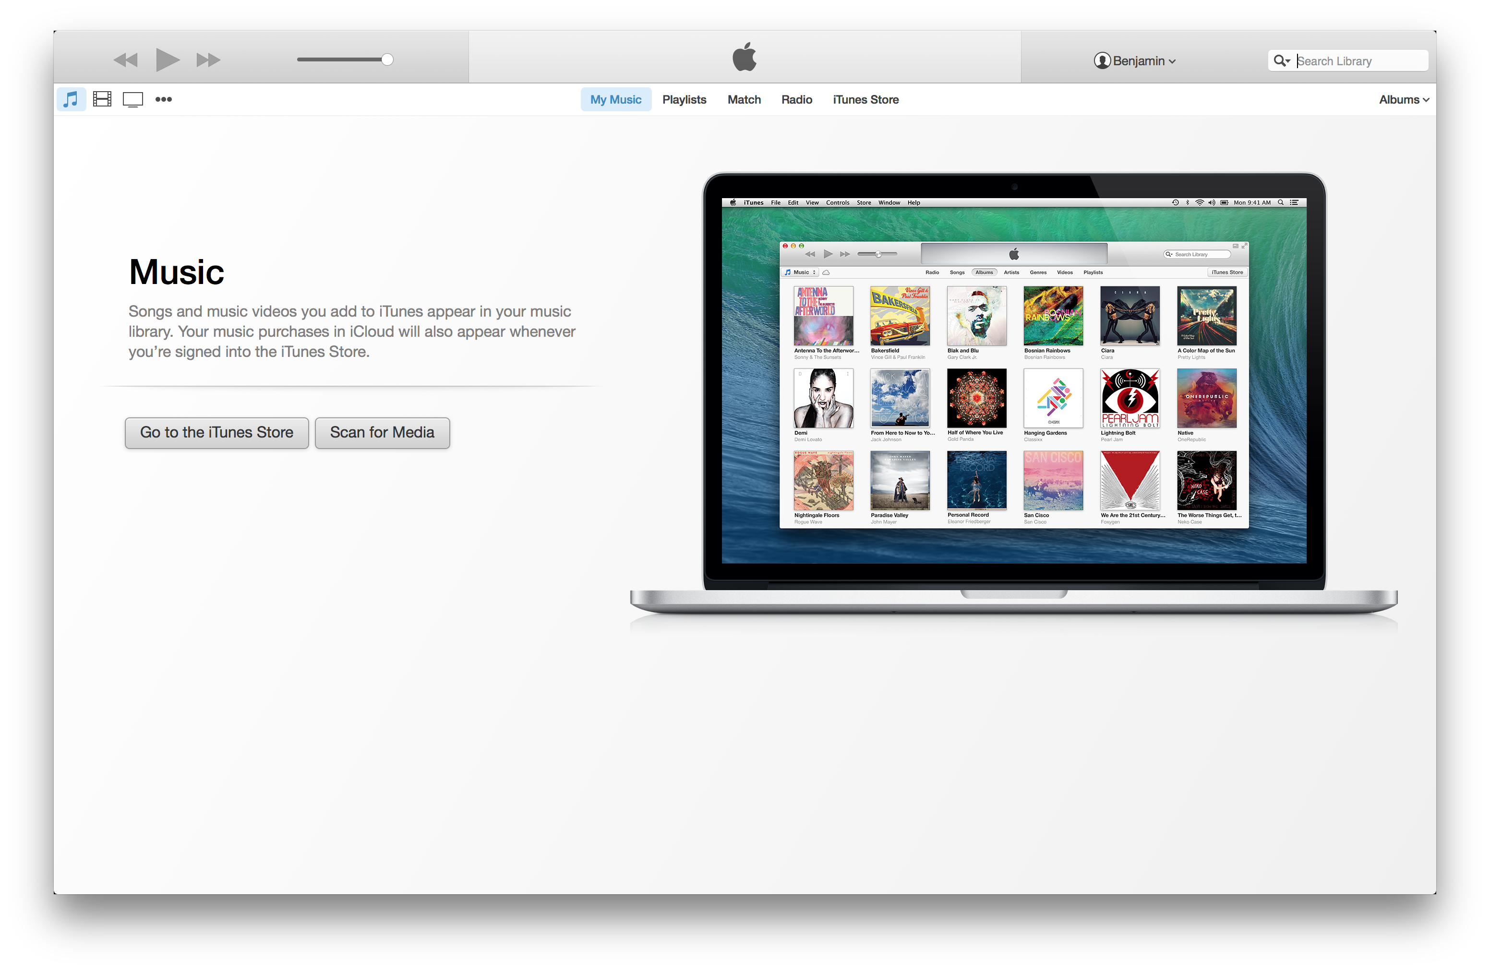The width and height of the screenshot is (1490, 971).
Task: Open the More media types ellipsis
Action: pos(163,99)
